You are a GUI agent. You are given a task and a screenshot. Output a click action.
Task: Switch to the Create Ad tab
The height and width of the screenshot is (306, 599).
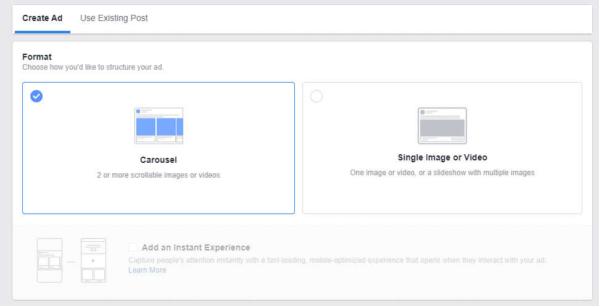(x=41, y=18)
